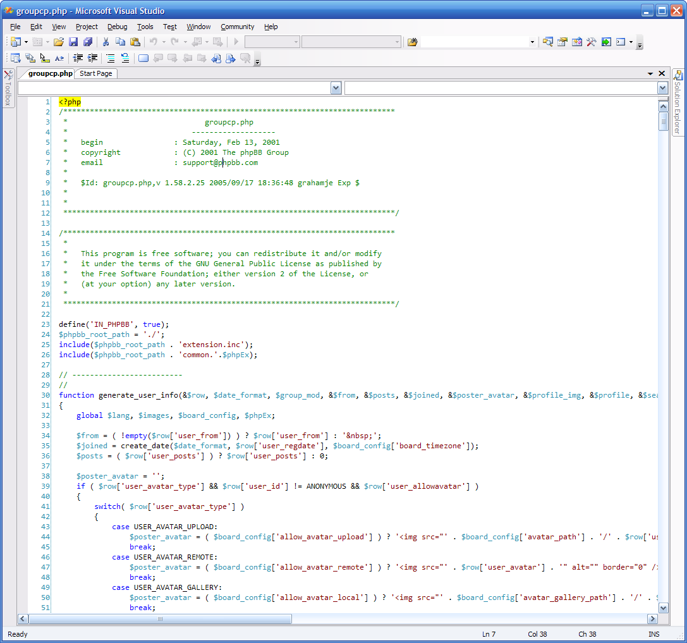Screen dimensions: 687x643
Task: Open the Community menu
Action: (238, 27)
